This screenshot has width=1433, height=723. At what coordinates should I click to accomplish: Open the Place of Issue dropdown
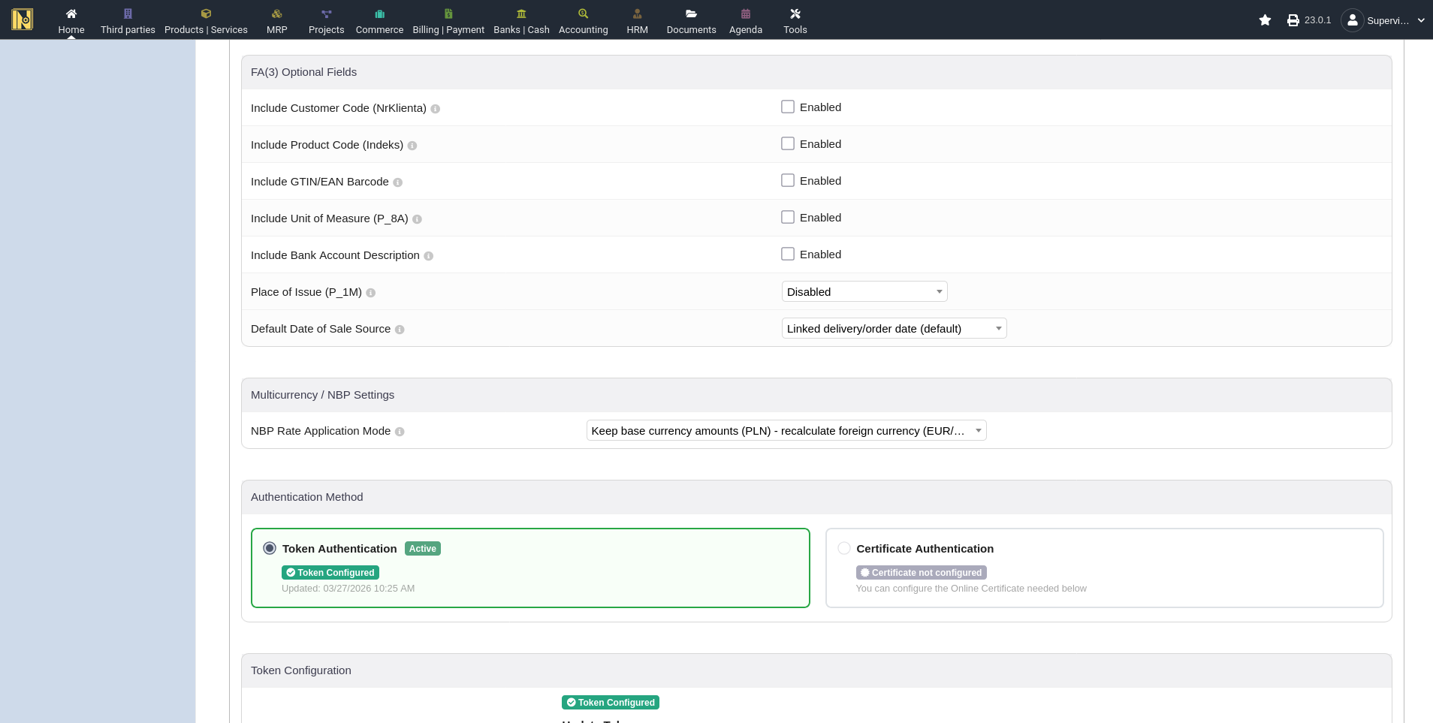click(864, 292)
